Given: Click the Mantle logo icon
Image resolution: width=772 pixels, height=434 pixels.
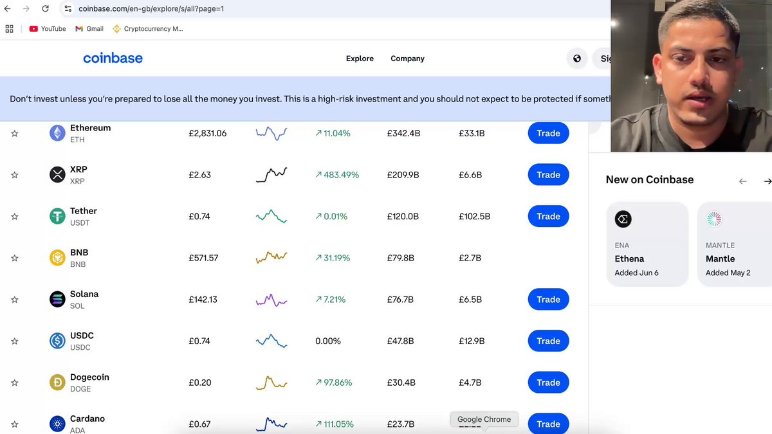Looking at the screenshot, I should pos(714,219).
